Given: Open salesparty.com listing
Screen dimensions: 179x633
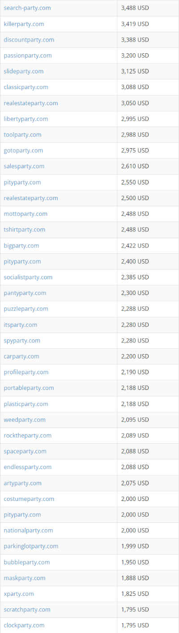Looking at the screenshot, I should coord(24,166).
